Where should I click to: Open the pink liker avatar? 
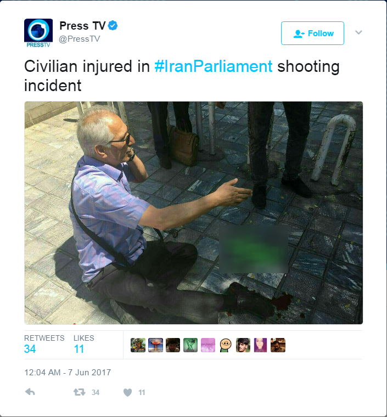[208, 345]
